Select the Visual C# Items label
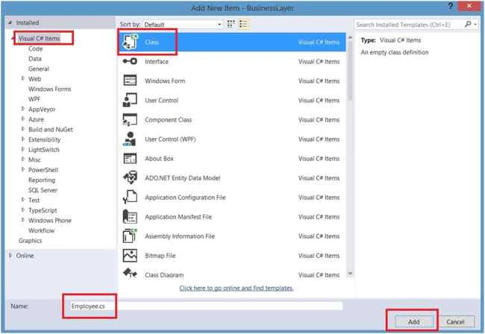This screenshot has height=334, width=485. click(x=39, y=38)
